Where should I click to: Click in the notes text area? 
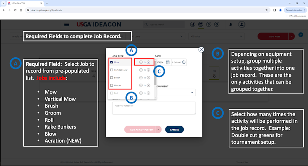(x=154, y=108)
